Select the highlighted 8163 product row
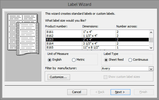159x100 pixels. (97, 40)
